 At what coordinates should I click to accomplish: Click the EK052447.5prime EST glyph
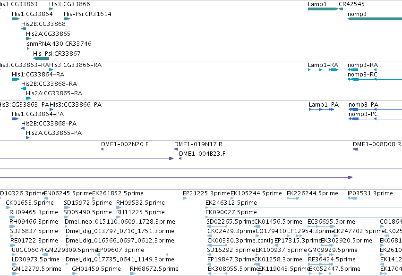(320, 274)
